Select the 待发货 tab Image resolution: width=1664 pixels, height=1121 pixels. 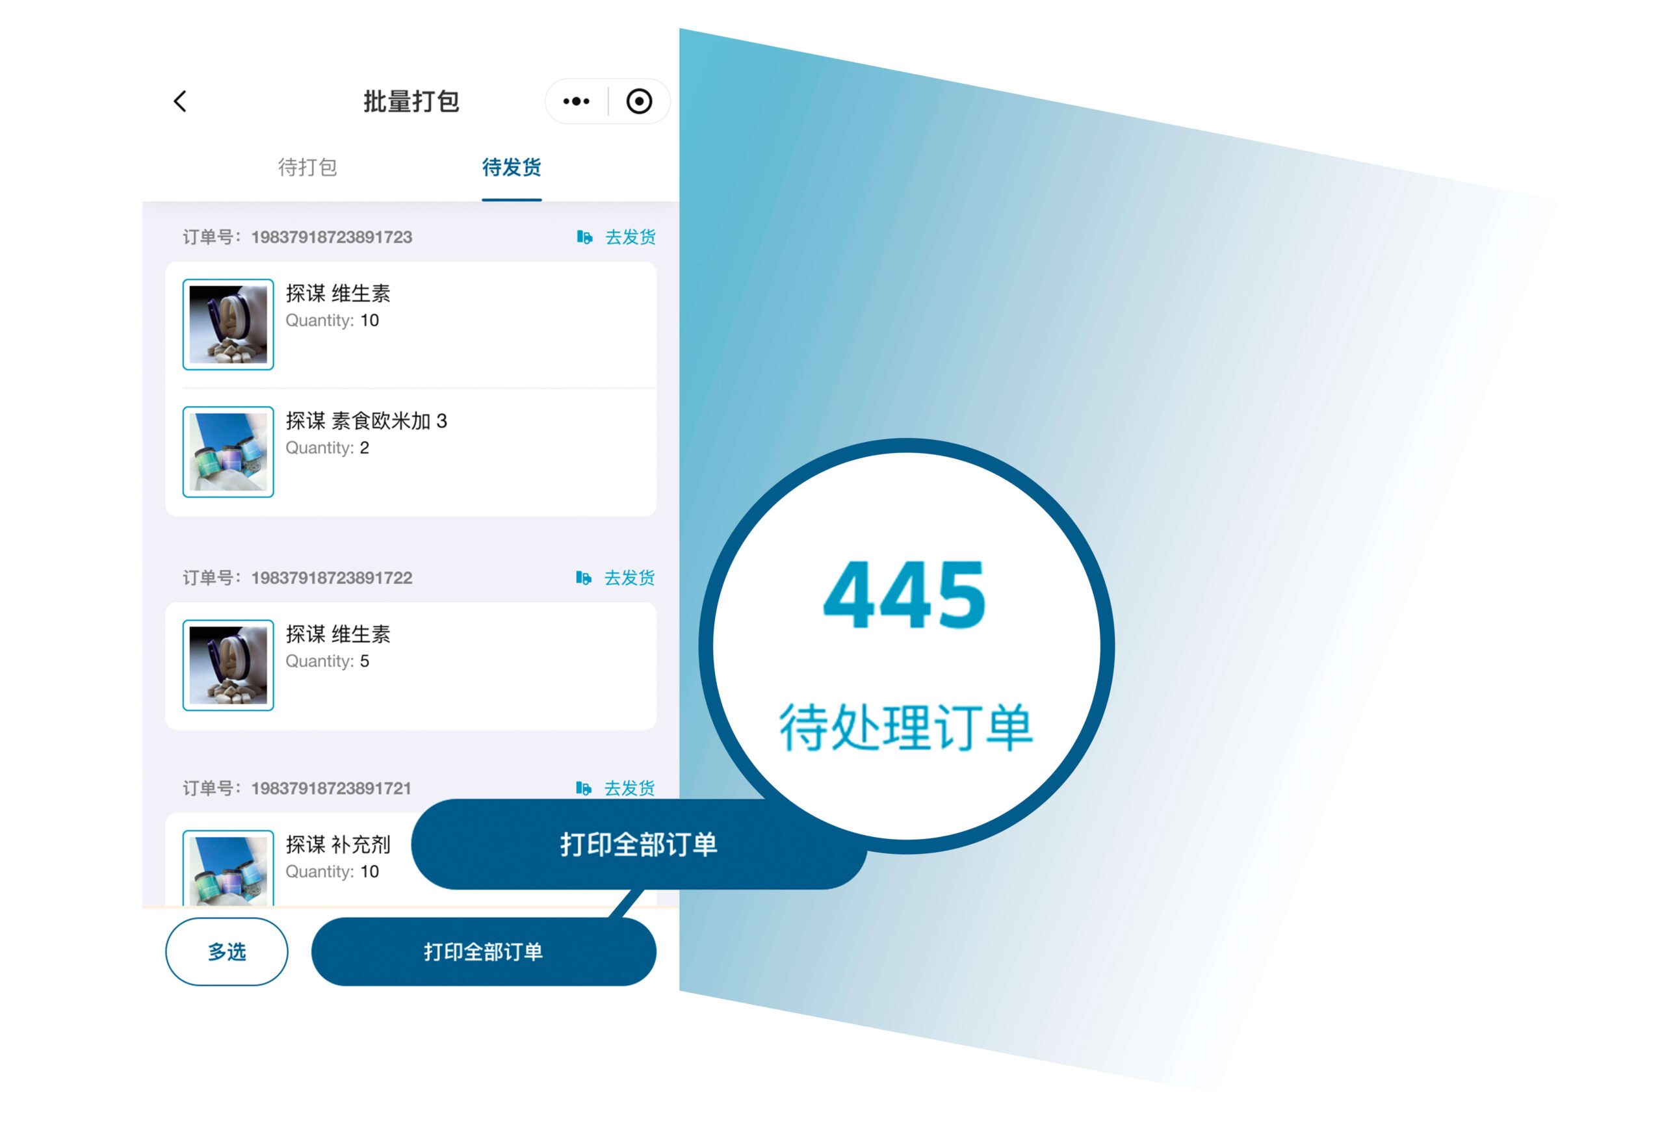512,167
